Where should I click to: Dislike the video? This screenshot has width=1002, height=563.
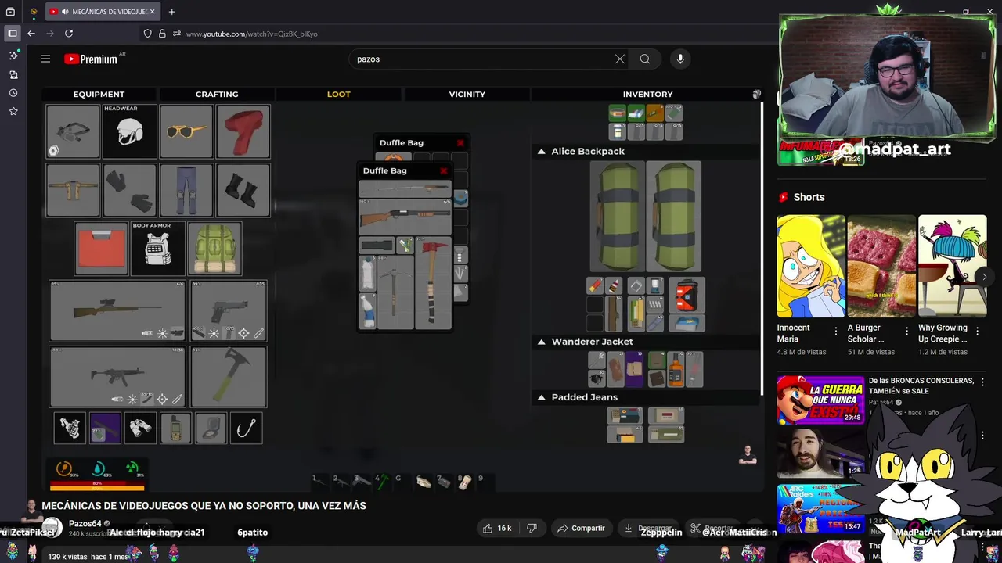coord(532,528)
